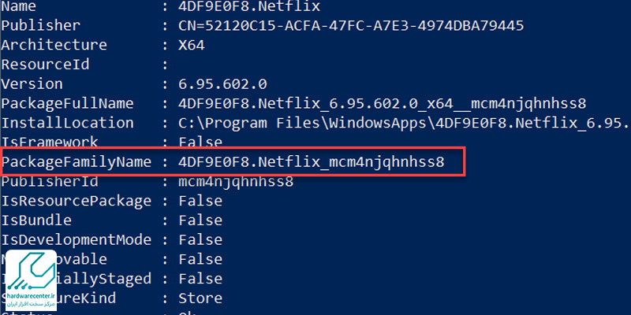Click the PackageFullName value text
Screen dimensions: 631x315
(382, 104)
